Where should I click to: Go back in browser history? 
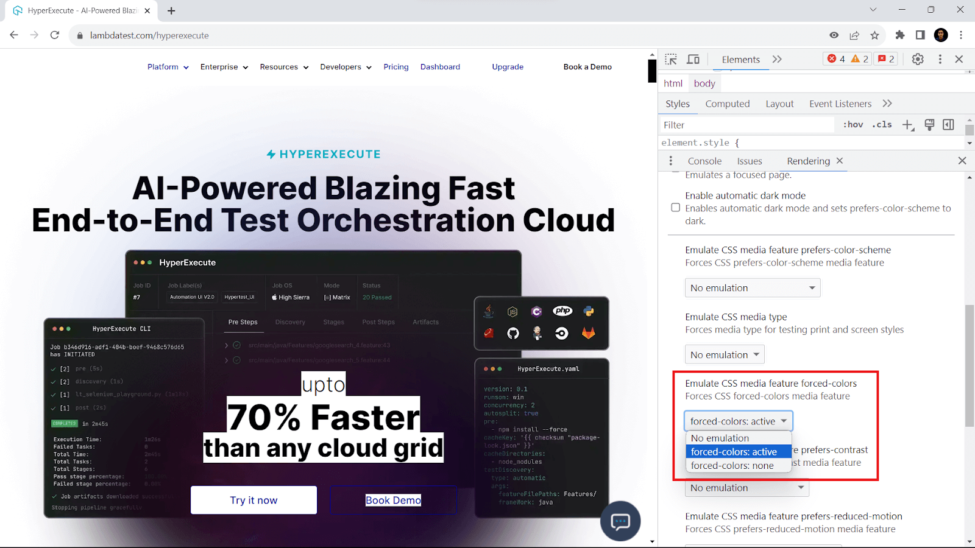click(x=14, y=35)
